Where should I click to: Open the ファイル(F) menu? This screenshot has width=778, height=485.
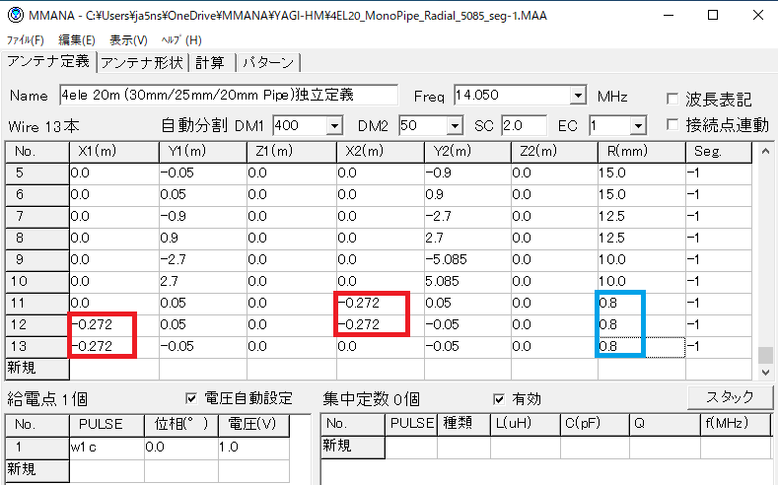pos(26,40)
